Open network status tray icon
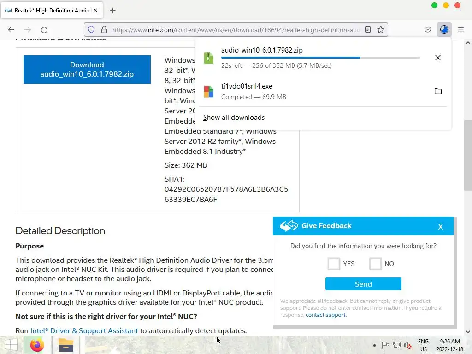The width and height of the screenshot is (472, 354). pyautogui.click(x=396, y=345)
